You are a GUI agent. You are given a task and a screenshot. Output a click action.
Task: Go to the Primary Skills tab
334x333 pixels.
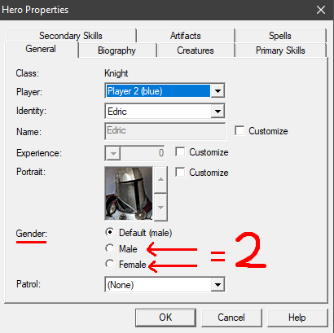click(280, 50)
